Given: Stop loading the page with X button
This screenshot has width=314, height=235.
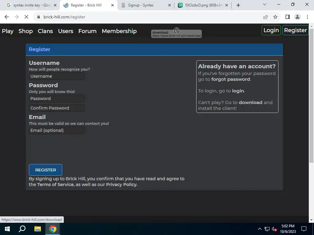Looking at the screenshot, I should (x=26, y=17).
